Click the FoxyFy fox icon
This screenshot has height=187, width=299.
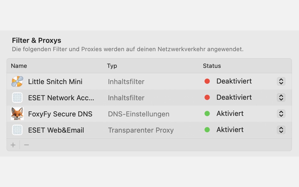[17, 114]
